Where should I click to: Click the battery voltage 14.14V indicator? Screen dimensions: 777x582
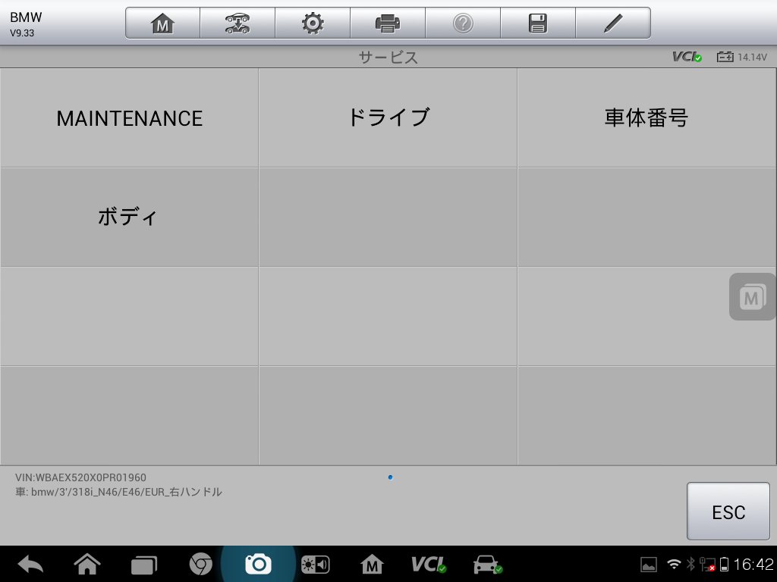tap(742, 57)
